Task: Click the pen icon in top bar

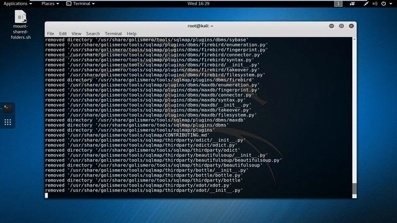Action: [366, 4]
